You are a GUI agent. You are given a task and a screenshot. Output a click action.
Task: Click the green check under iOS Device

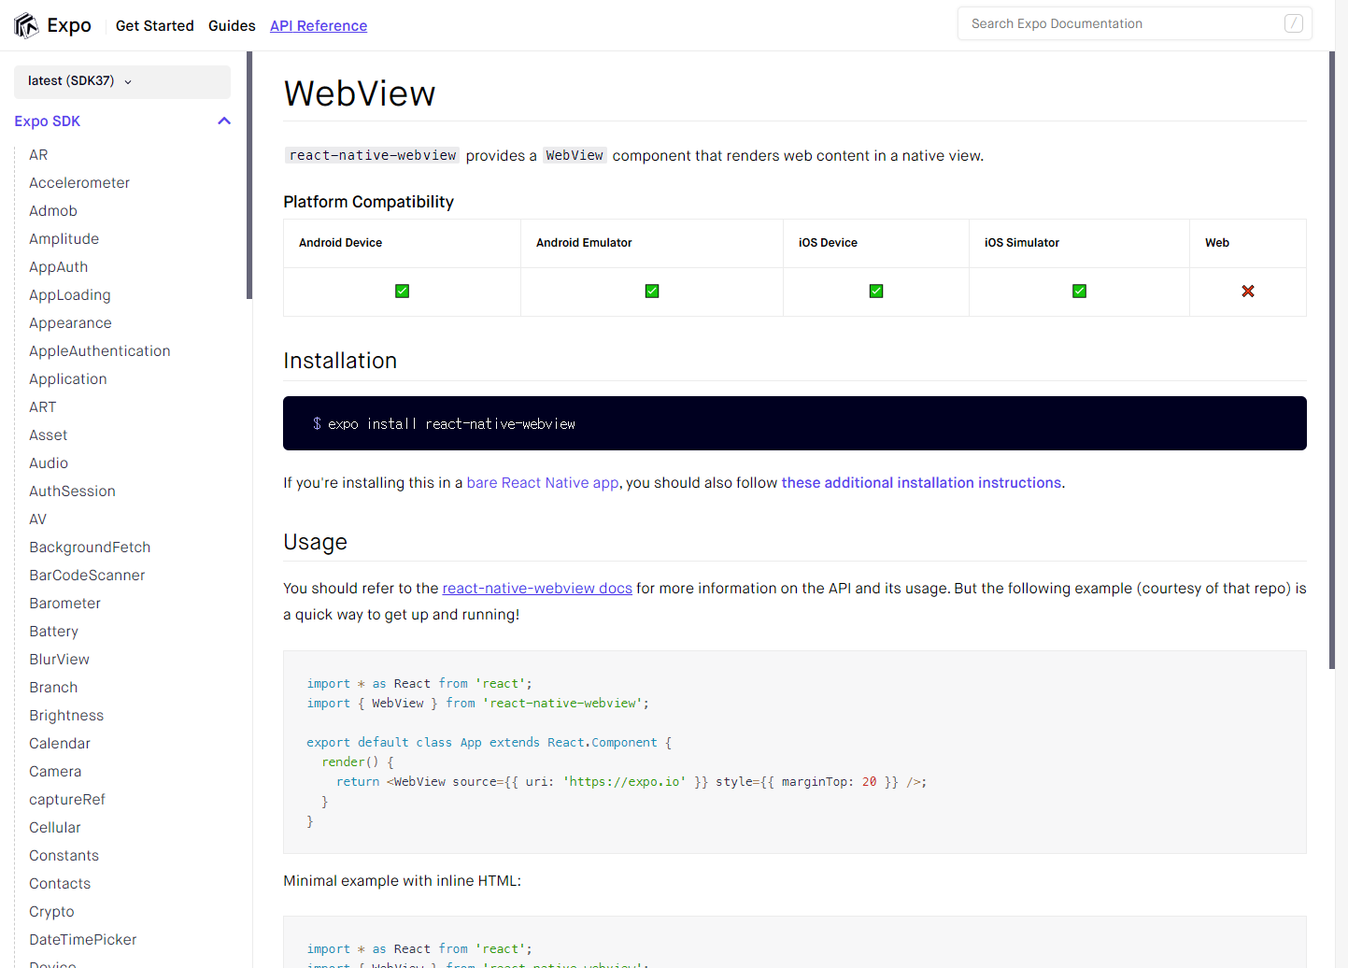pos(876,292)
